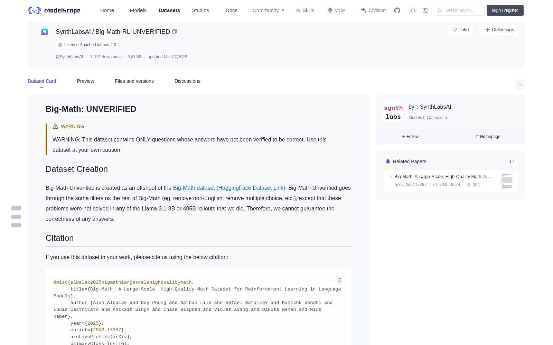Click the paper view count 294
The width and height of the screenshot is (553, 345).
click(473, 185)
